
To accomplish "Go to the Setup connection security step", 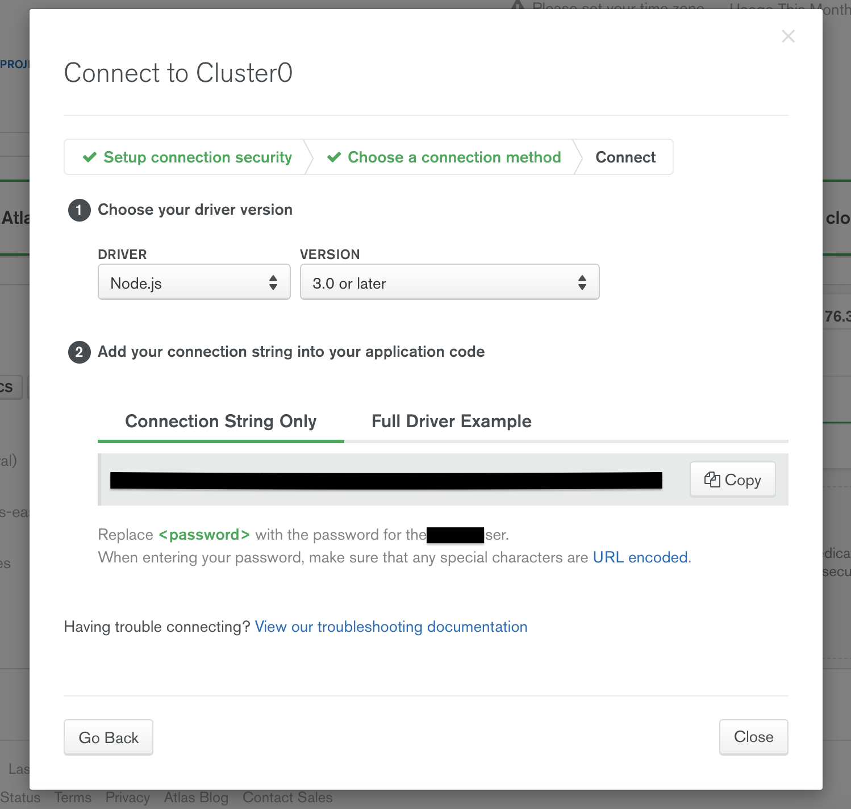I will tap(197, 157).
